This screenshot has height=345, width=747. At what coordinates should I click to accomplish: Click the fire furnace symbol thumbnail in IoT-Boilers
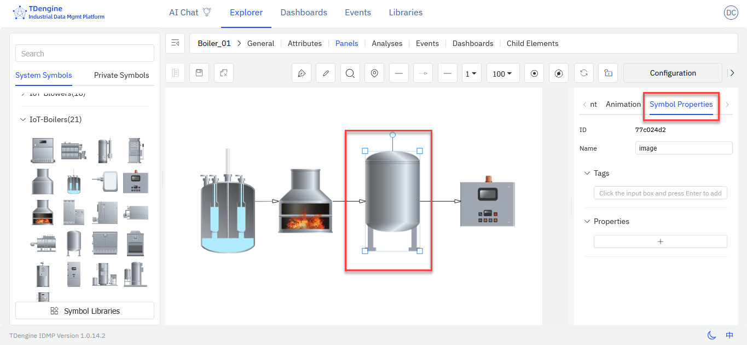click(x=43, y=212)
